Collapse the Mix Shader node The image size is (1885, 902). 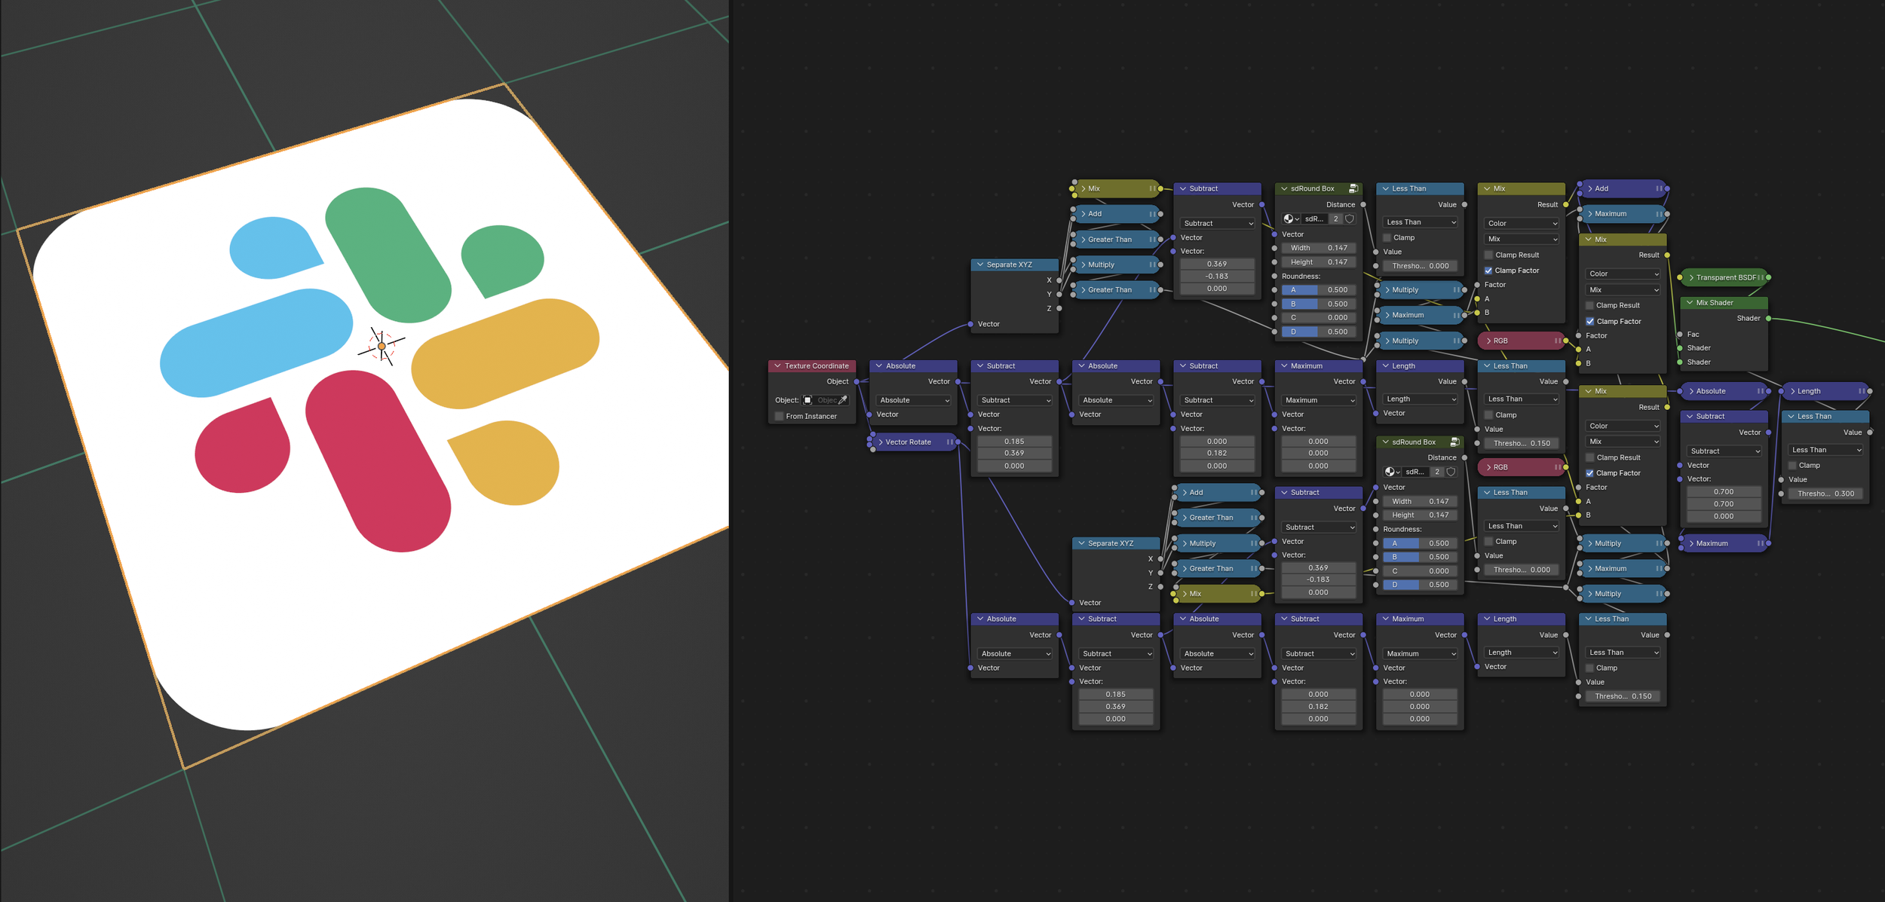coord(1690,302)
